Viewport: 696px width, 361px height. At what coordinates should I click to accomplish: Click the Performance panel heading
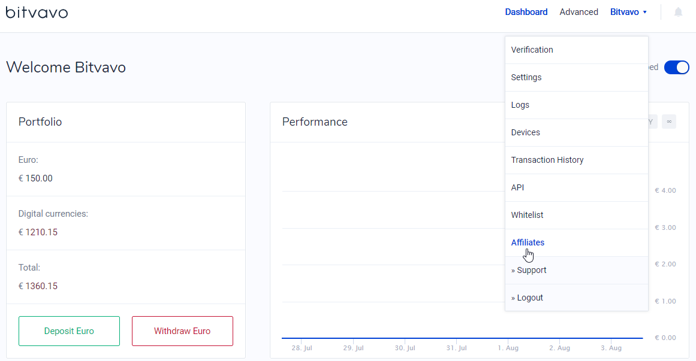(x=315, y=122)
